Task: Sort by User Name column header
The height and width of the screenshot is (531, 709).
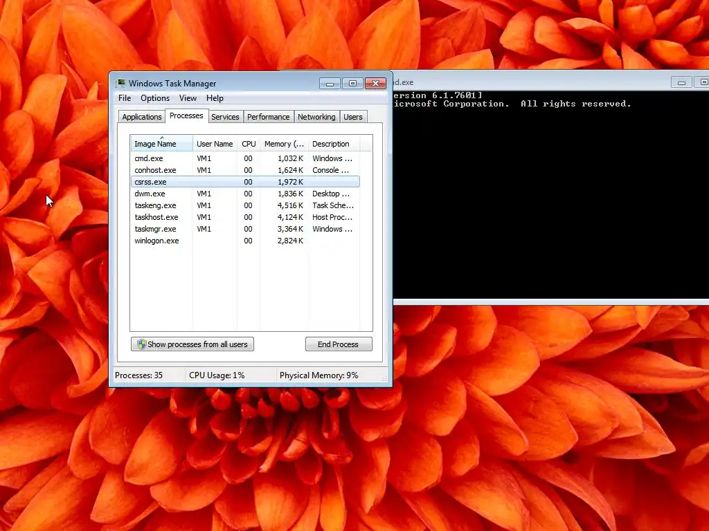Action: tap(215, 144)
